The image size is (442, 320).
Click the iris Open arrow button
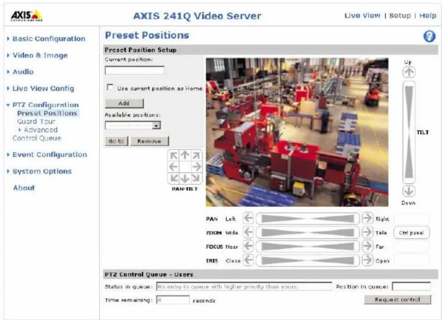(x=367, y=260)
